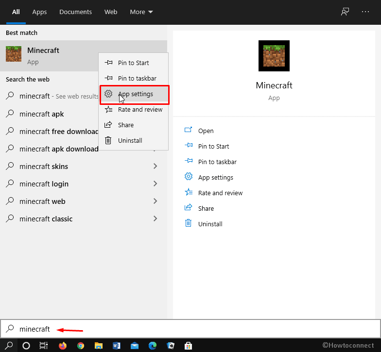Viewport: 381px width, 352px height.
Task: Expand the minecraft classic suggestion chevron
Action: point(155,219)
